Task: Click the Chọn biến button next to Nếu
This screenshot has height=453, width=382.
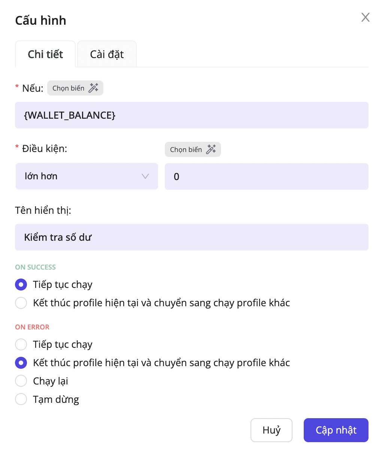Action: (x=69, y=88)
